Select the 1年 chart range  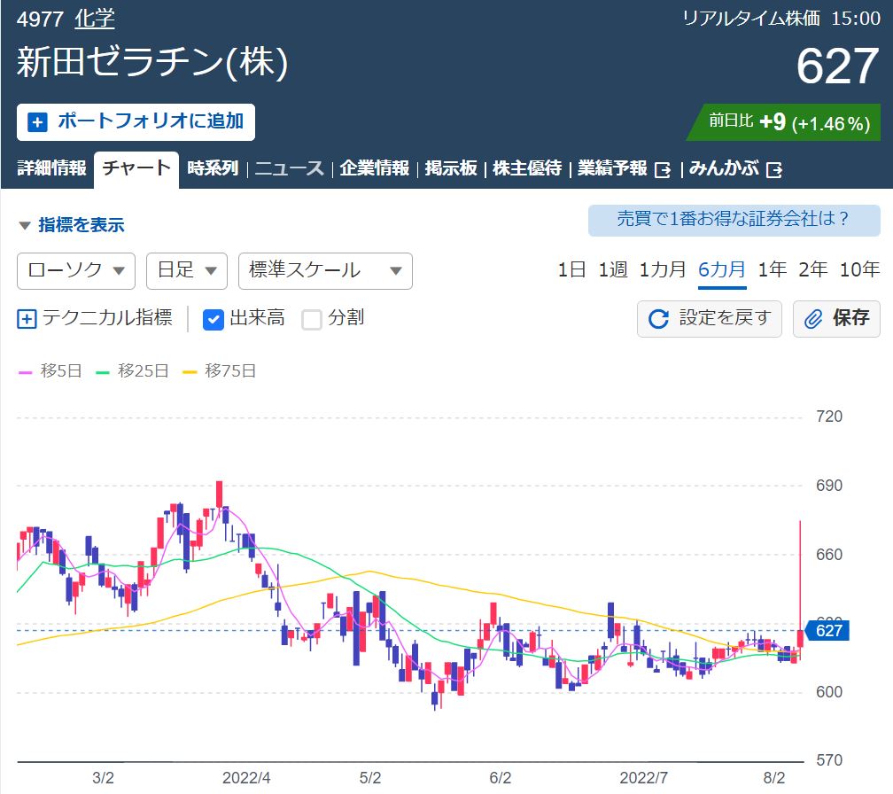coord(773,269)
